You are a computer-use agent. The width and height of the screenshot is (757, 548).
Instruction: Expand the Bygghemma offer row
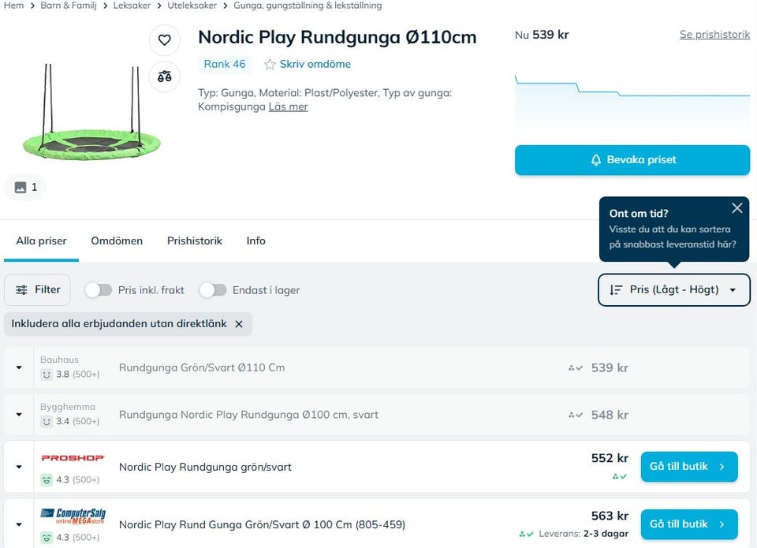(x=19, y=416)
